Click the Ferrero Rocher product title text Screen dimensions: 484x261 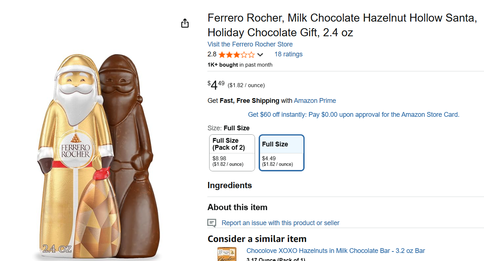[342, 25]
